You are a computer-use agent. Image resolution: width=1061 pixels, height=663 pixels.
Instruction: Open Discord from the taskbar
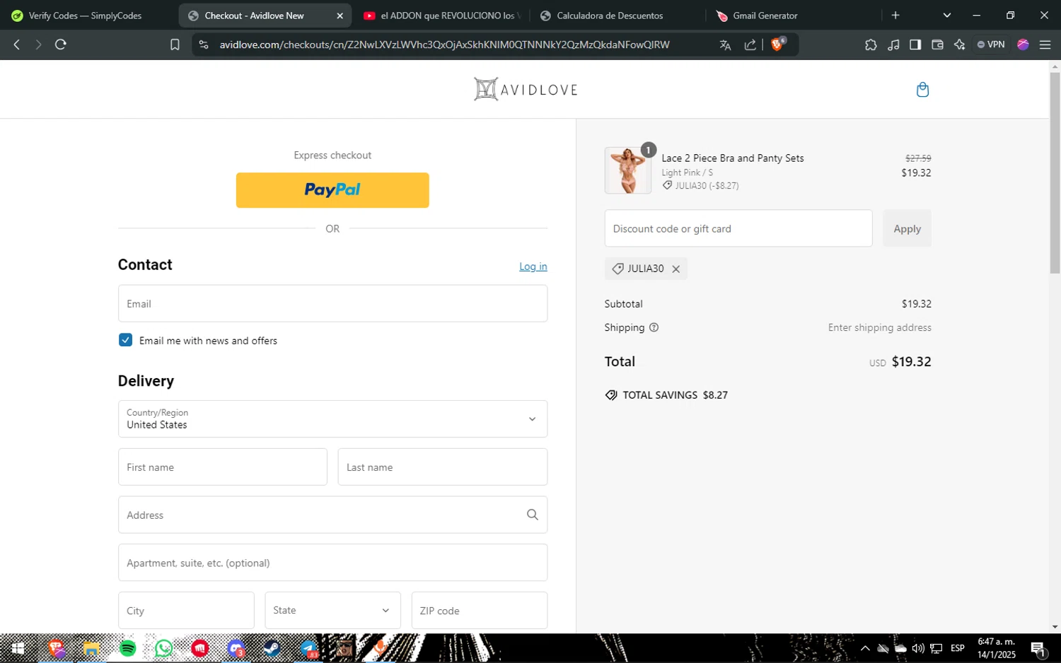click(x=236, y=648)
